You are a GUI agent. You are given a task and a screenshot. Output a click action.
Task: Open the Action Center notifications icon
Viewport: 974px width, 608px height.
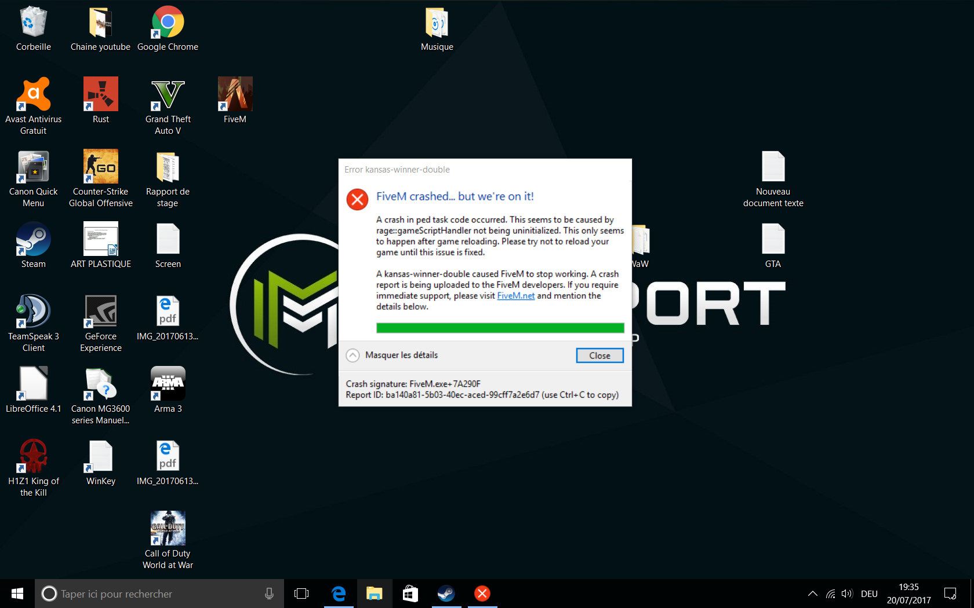pyautogui.click(x=950, y=594)
